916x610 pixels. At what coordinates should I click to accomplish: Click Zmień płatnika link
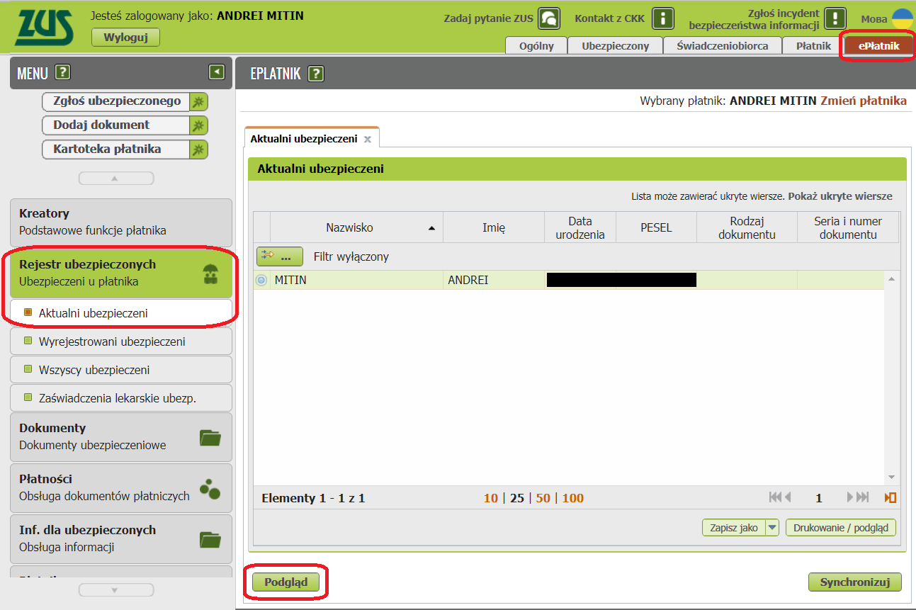coord(863,101)
